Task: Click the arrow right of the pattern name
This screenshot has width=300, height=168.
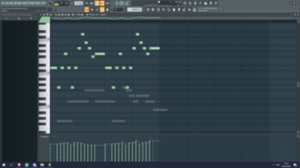Action: click(x=143, y=9)
